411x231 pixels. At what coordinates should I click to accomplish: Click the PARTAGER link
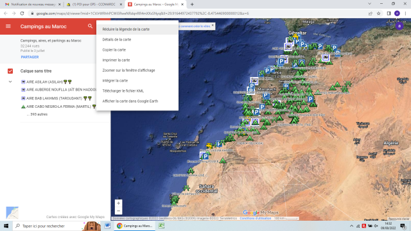click(30, 57)
